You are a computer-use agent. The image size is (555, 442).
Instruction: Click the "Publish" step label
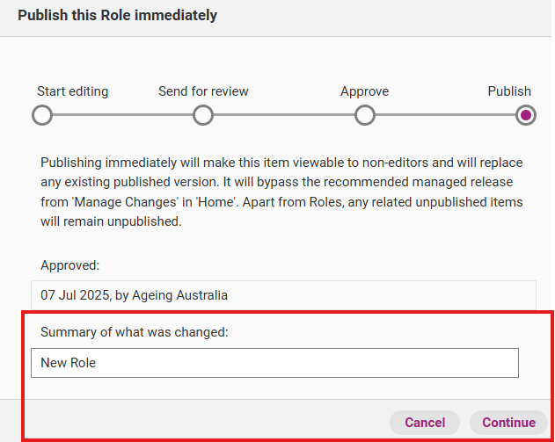coord(509,91)
